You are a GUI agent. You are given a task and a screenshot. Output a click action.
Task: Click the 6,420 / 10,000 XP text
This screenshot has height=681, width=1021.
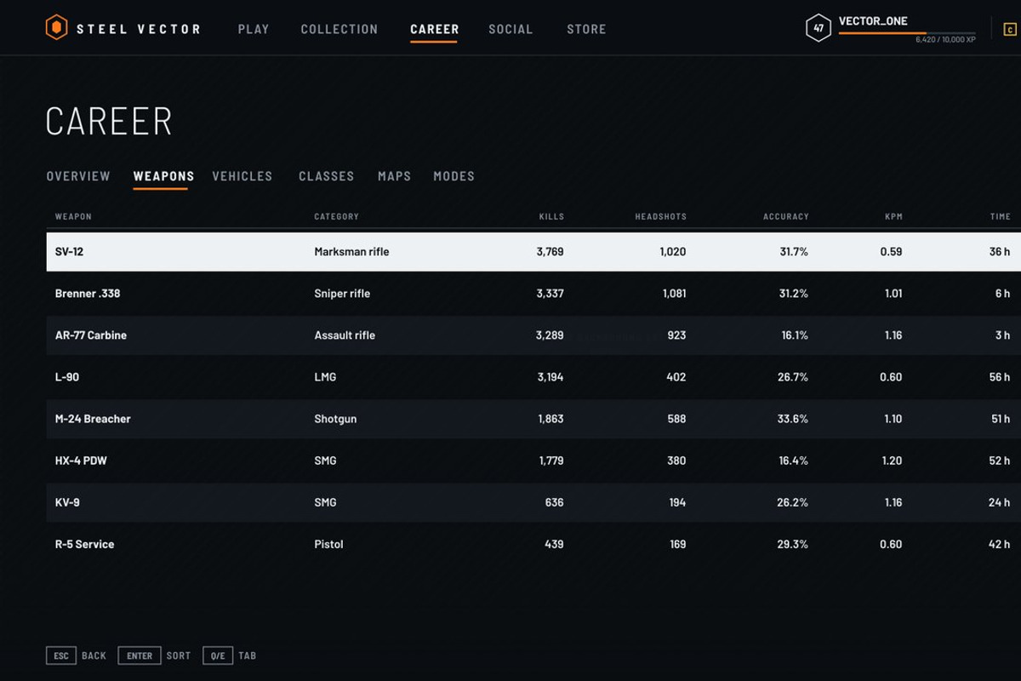tap(945, 40)
